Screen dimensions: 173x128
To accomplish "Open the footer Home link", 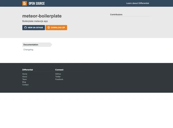I will click(25, 74).
